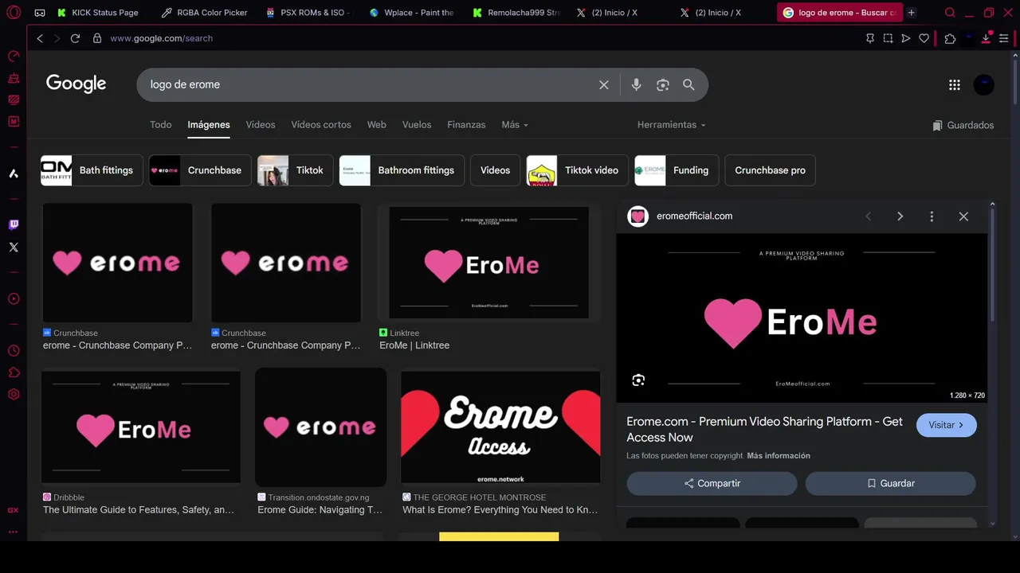
Task: Submit search with the magnifier icon
Action: pos(688,85)
